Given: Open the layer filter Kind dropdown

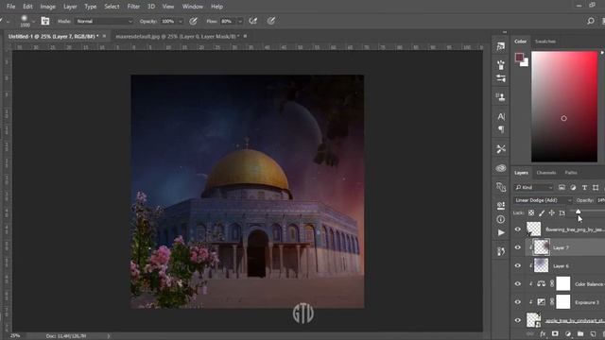Looking at the screenshot, I should point(534,187).
